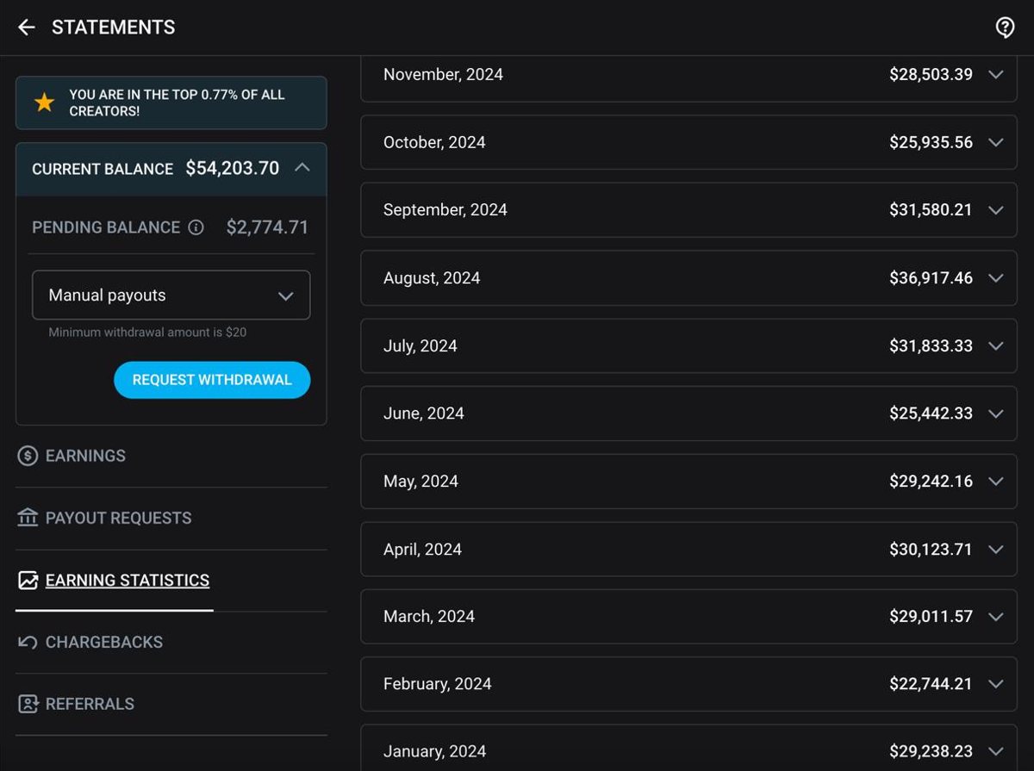
Task: Click the gold star creator badge icon
Action: [x=44, y=103]
